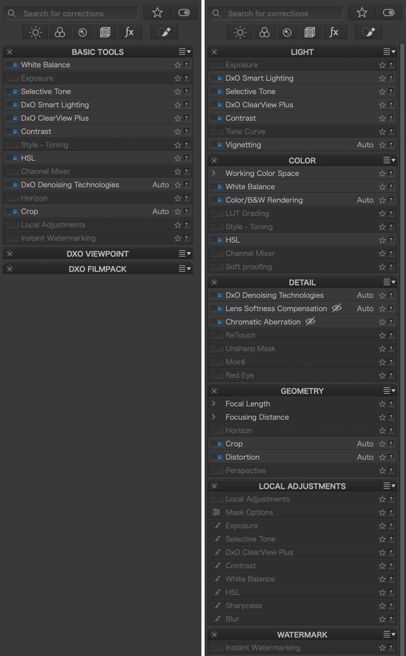Viewport: 406px width, 656px height.
Task: Close the Watermark palette
Action: point(214,634)
